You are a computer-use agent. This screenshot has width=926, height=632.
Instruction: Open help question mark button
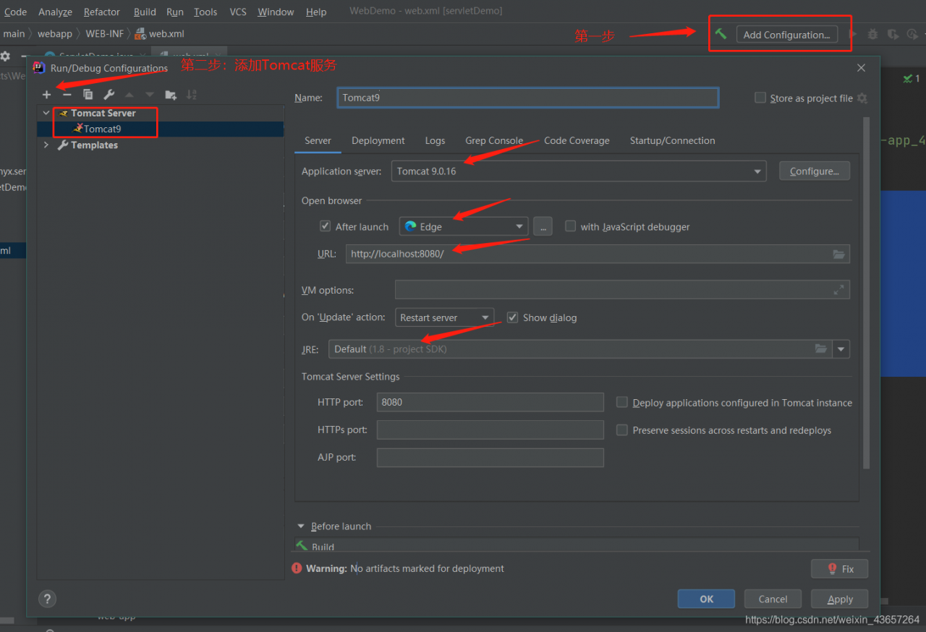tap(47, 599)
